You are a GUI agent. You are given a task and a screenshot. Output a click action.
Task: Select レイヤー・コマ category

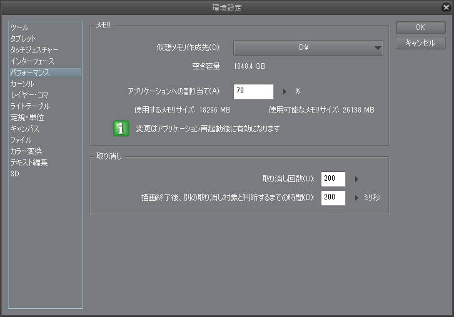29,95
